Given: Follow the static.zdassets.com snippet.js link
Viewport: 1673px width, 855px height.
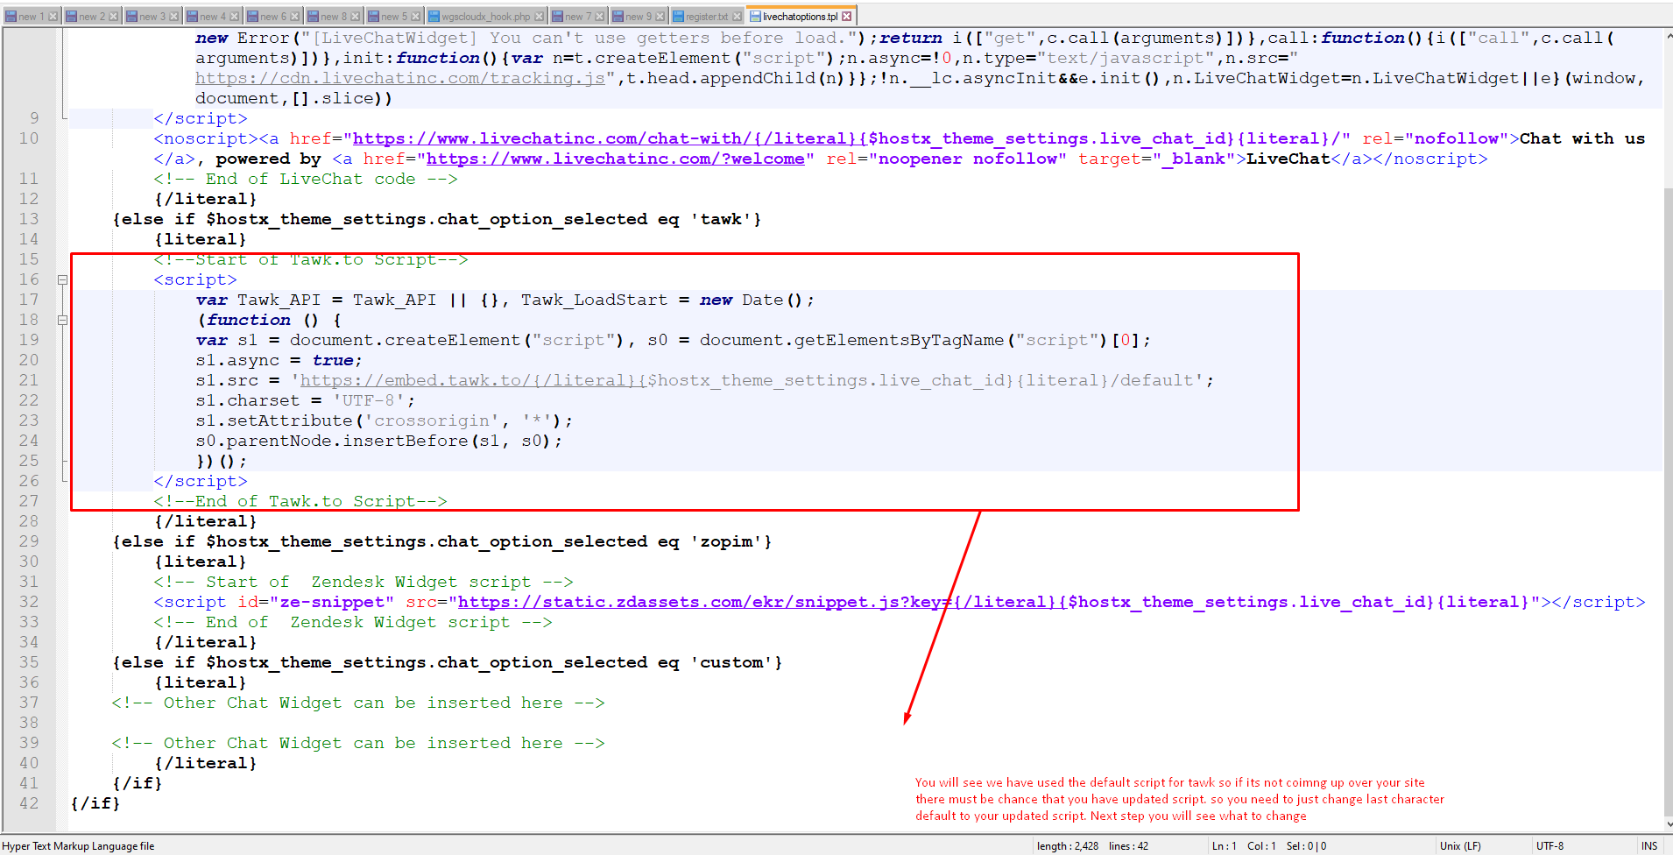Looking at the screenshot, I should (x=701, y=603).
